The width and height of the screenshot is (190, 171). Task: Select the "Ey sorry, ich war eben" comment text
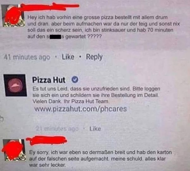[x=100, y=159]
